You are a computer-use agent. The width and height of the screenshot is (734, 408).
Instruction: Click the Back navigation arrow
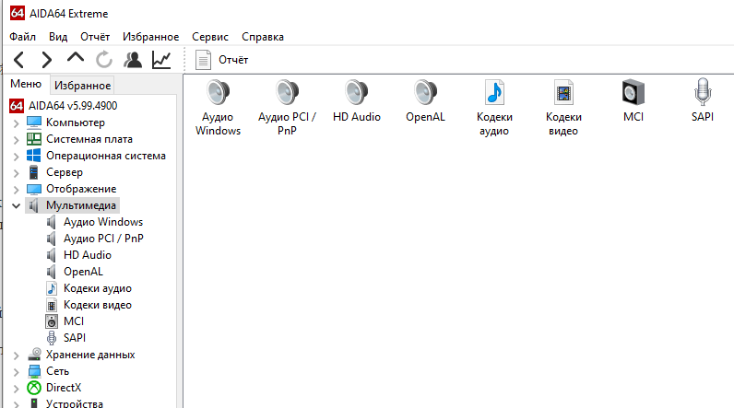pyautogui.click(x=18, y=60)
